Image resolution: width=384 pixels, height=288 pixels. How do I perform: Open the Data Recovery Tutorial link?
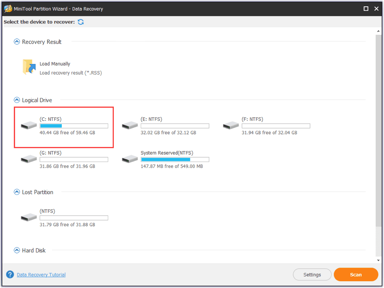(41, 275)
